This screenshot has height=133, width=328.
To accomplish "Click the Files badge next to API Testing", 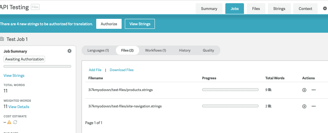I will [35, 7].
